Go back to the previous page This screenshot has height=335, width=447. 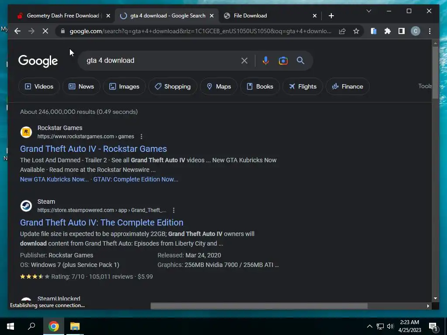tap(17, 31)
